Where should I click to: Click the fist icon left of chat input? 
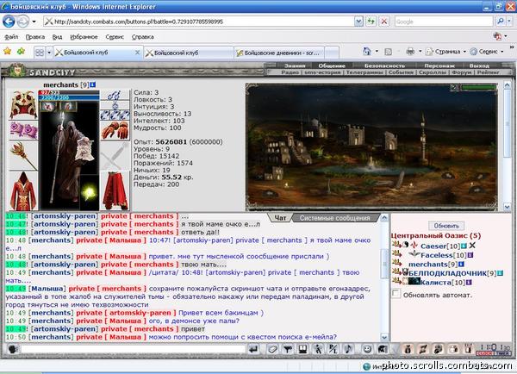pyautogui.click(x=13, y=349)
